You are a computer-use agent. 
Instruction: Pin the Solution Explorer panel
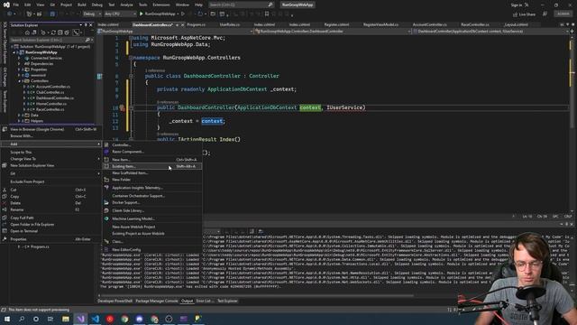(x=86, y=25)
